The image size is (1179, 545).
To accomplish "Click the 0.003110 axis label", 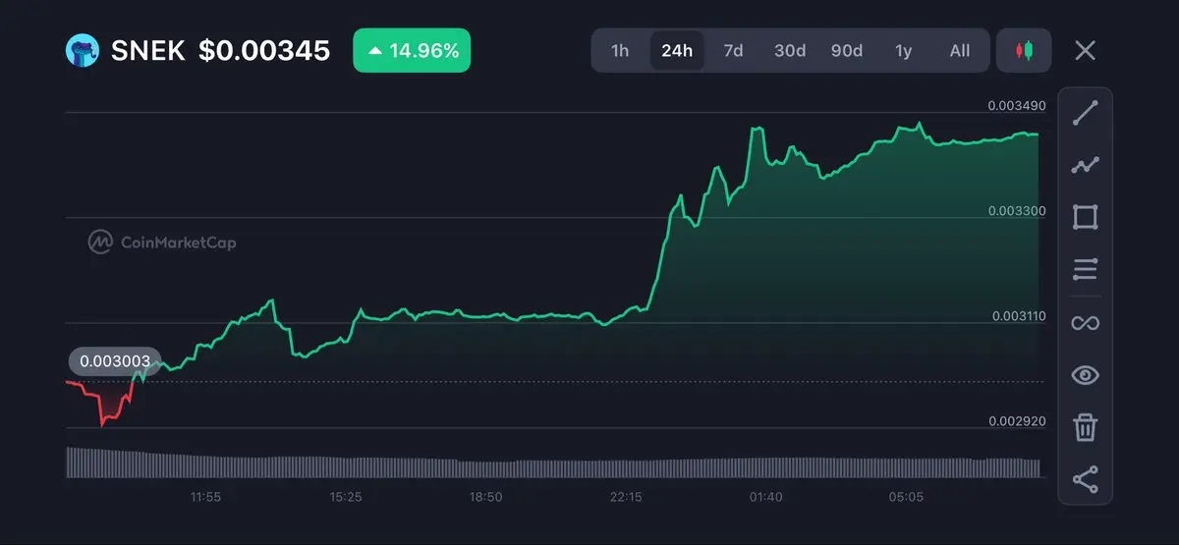I will tap(1017, 316).
